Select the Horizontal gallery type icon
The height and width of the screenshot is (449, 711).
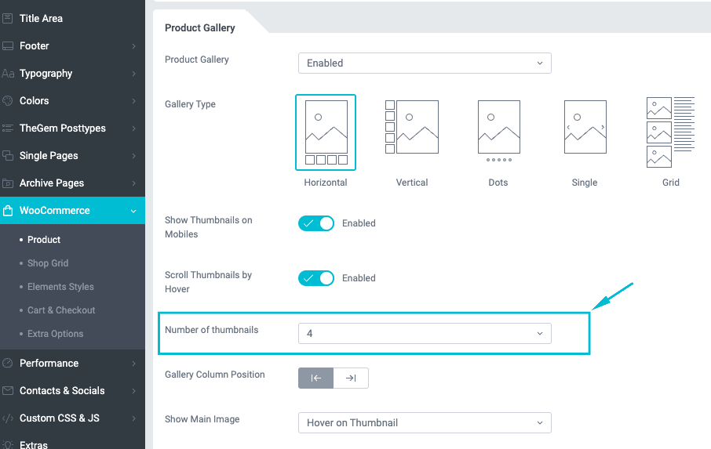pyautogui.click(x=326, y=132)
